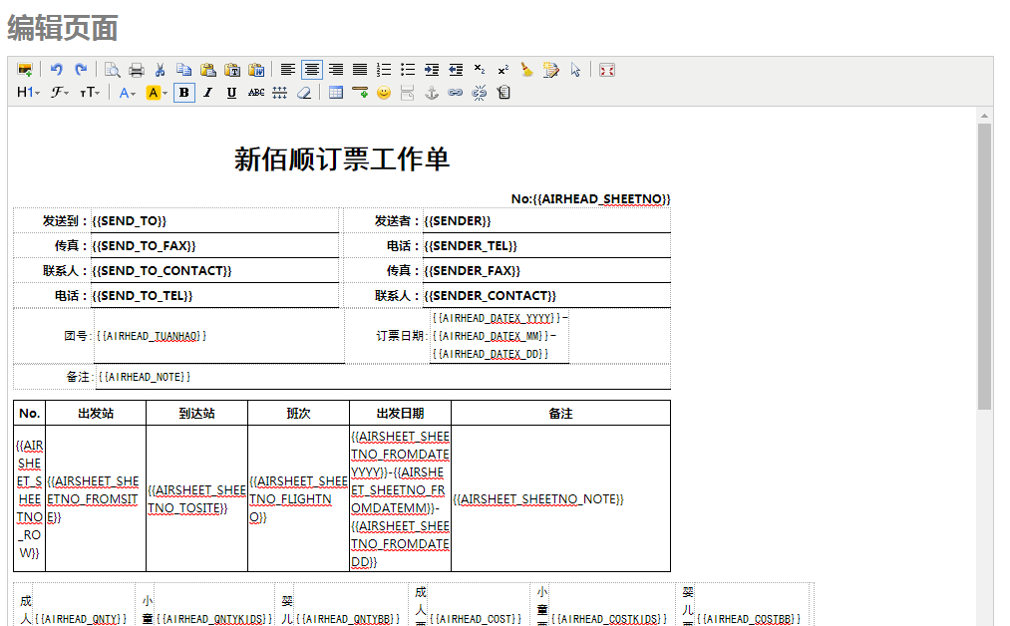
Task: Insert a hyperlink with chain icon
Action: click(x=456, y=93)
